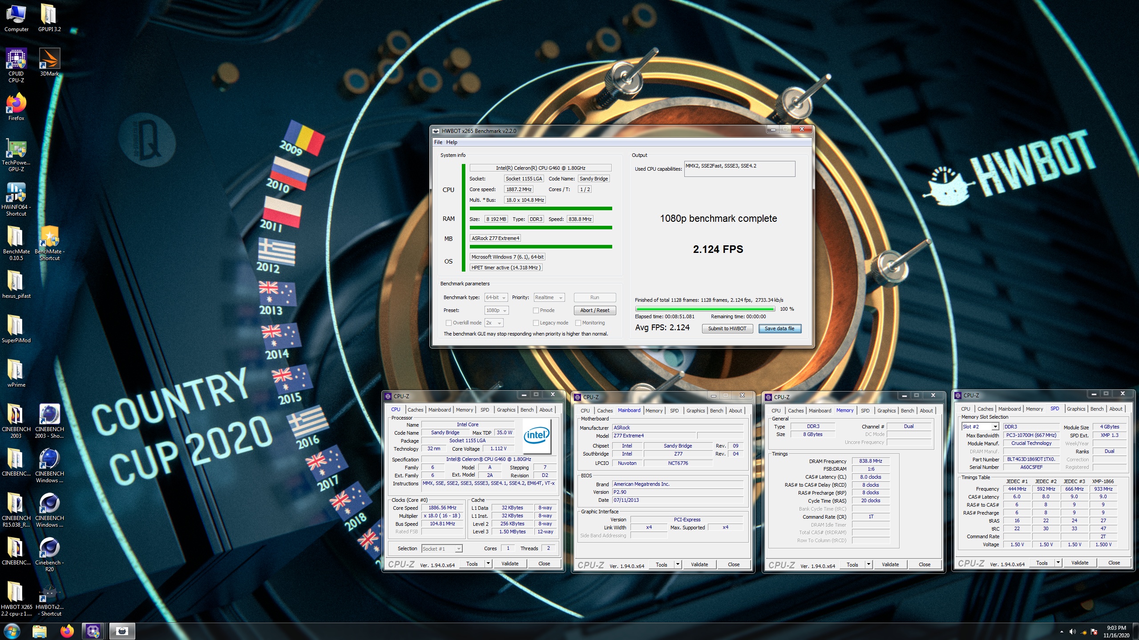Open the Overkill 2x dropdown
This screenshot has width=1139, height=640.
click(x=494, y=323)
